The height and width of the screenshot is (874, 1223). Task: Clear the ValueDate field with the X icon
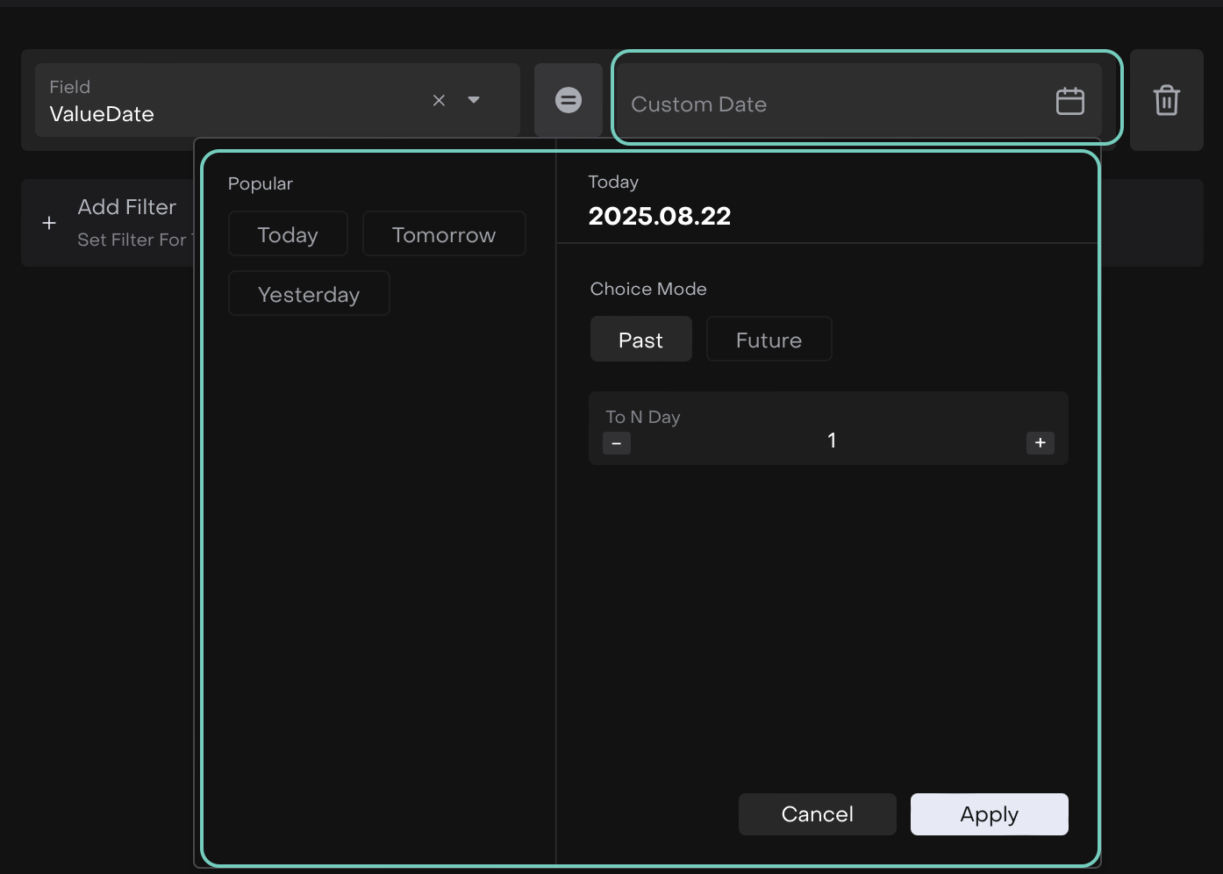439,100
